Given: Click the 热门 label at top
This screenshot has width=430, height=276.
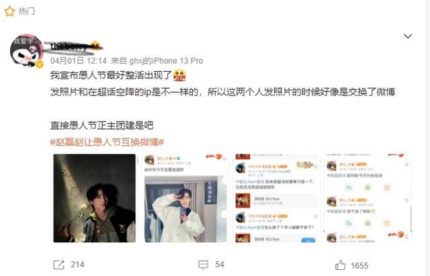Looking at the screenshot, I should pyautogui.click(x=27, y=11).
